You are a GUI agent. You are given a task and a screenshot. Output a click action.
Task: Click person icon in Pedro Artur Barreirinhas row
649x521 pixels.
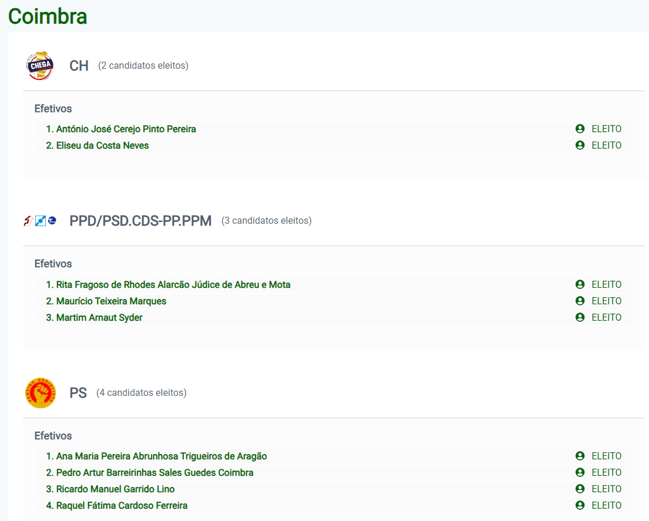[x=580, y=472]
